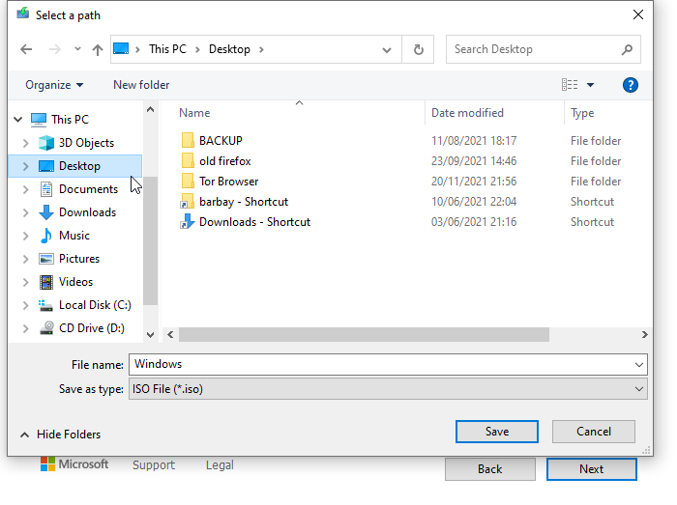This screenshot has height=505, width=677.
Task: Click the Back button in background window
Action: (490, 469)
